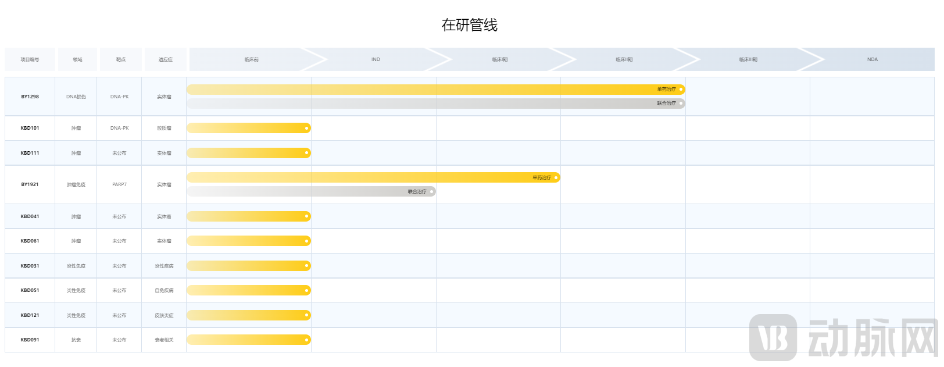Click 肿瘤 field in KBD061 row
This screenshot has height=367, width=944.
click(76, 241)
